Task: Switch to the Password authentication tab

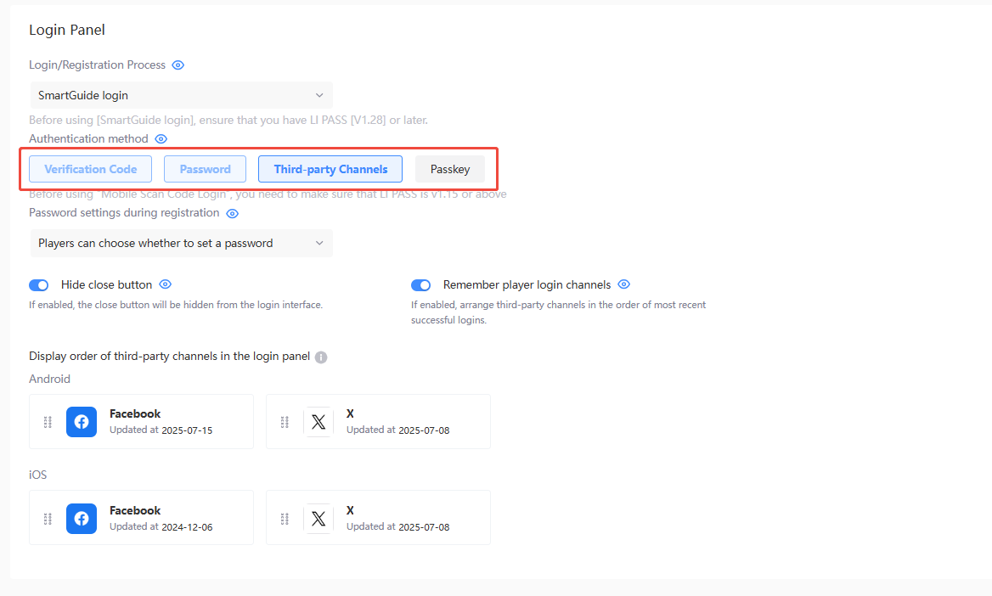Action: pos(205,169)
